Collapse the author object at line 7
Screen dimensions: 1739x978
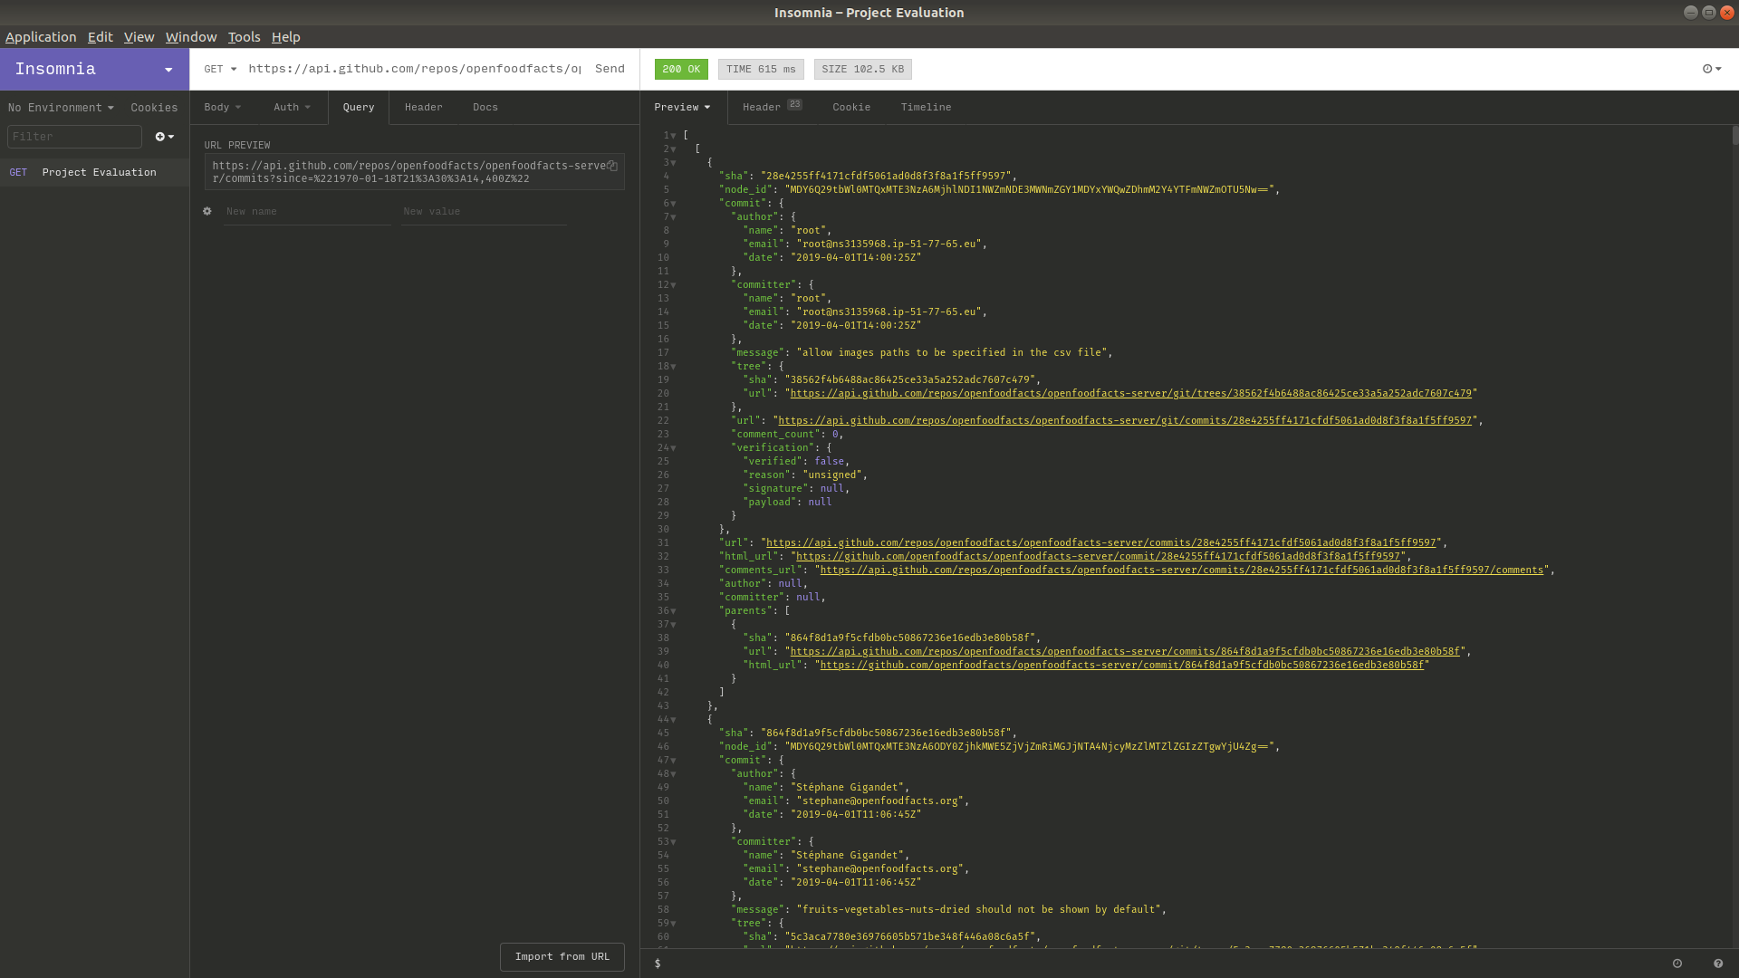click(x=673, y=217)
